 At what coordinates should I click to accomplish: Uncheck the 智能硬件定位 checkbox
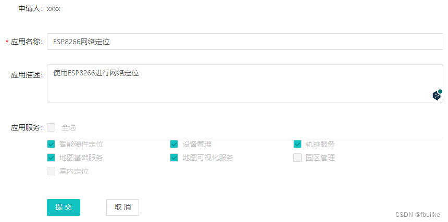click(51, 144)
